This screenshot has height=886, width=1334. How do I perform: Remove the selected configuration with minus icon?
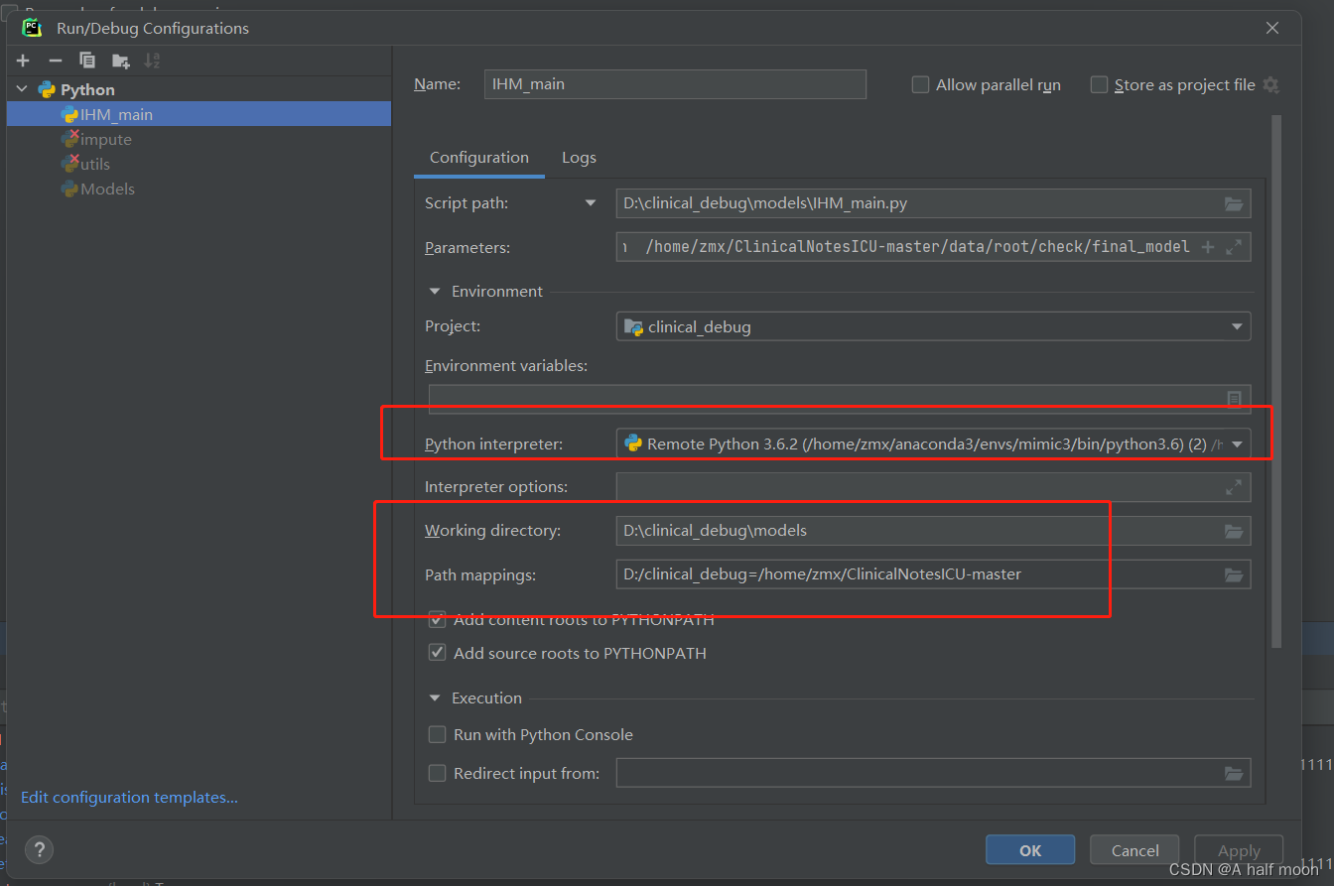click(56, 61)
